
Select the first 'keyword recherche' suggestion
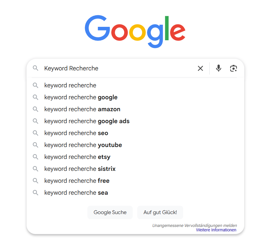pyautogui.click(x=70, y=85)
